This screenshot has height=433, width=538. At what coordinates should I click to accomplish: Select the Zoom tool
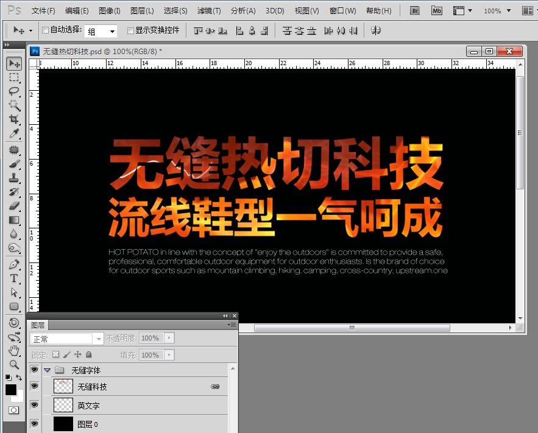click(x=14, y=364)
